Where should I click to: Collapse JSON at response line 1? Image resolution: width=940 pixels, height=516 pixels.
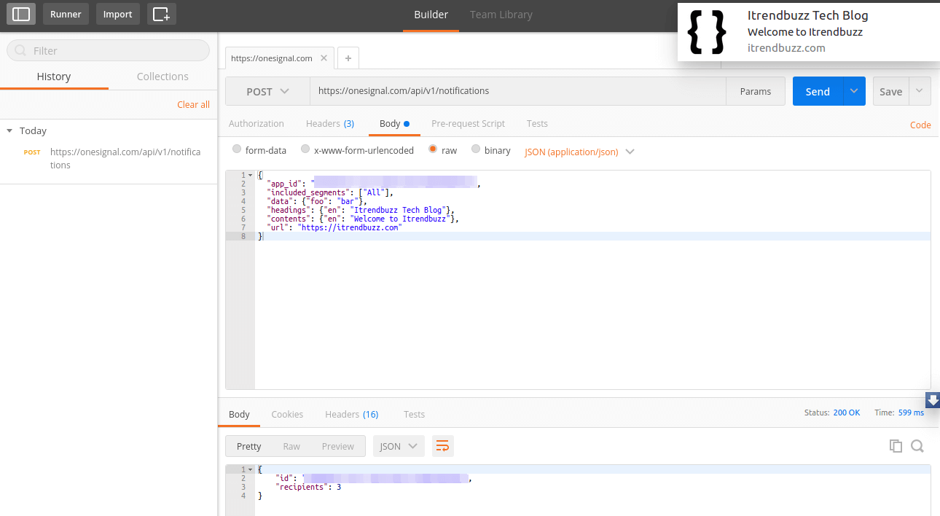251,469
